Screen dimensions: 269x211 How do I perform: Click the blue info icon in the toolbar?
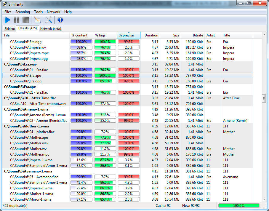(x=60, y=20)
